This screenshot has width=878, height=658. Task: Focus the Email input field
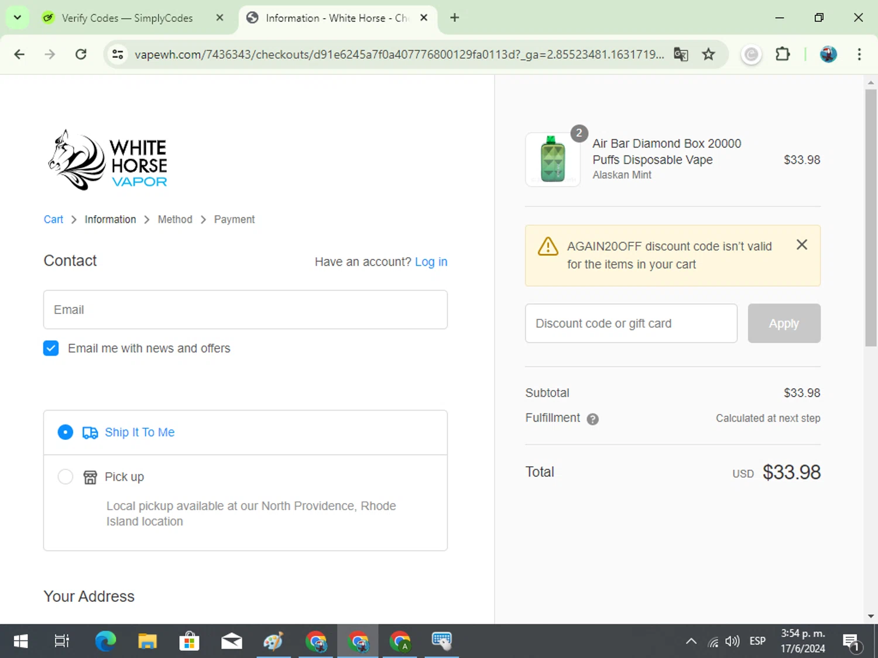245,309
